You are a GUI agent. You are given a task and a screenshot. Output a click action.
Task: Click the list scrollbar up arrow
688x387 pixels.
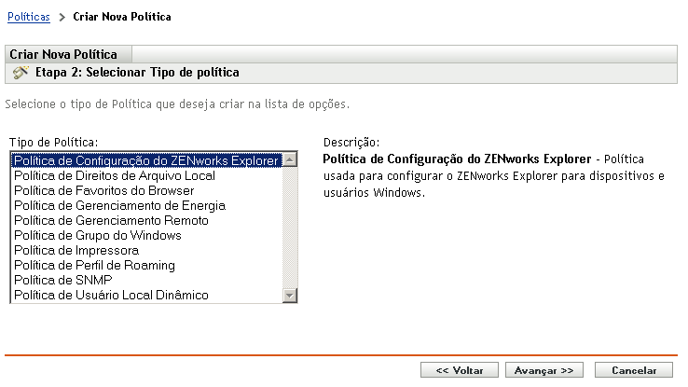pos(290,159)
